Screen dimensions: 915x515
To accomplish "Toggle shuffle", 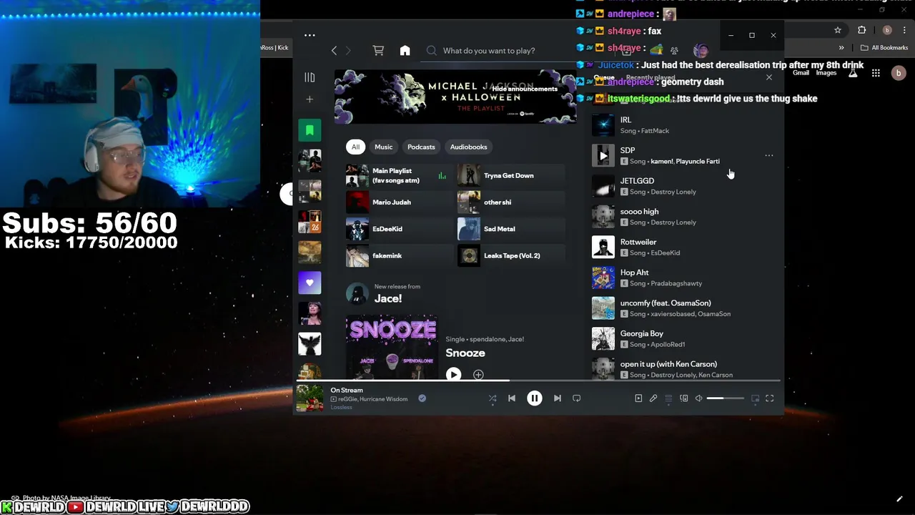I will tap(493, 398).
